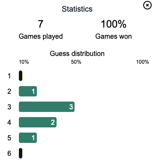This screenshot has height=164, width=156.
Task: Click the 10% axis label
Action: tap(24, 62)
